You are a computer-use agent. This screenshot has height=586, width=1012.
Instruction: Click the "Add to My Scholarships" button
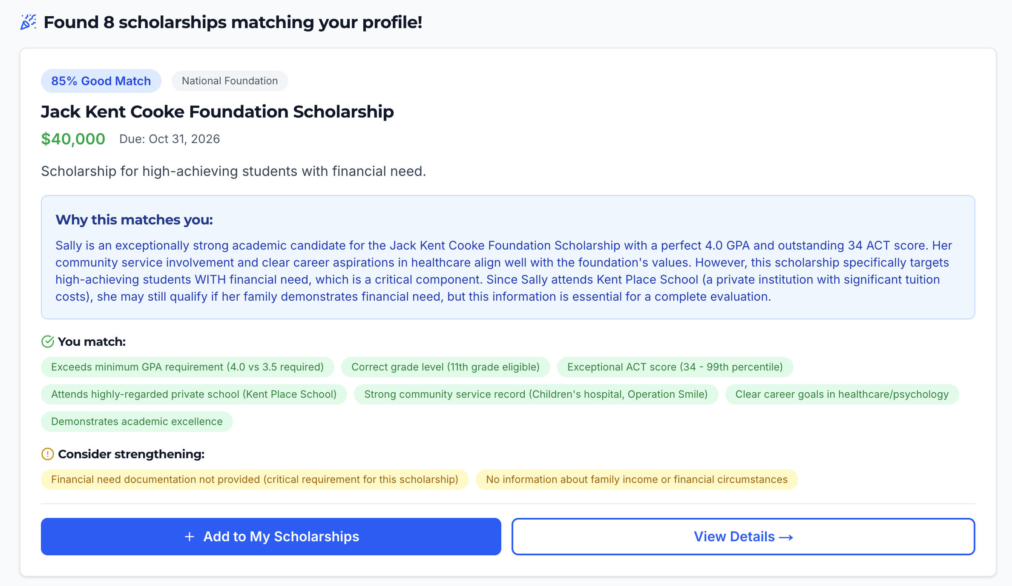270,537
